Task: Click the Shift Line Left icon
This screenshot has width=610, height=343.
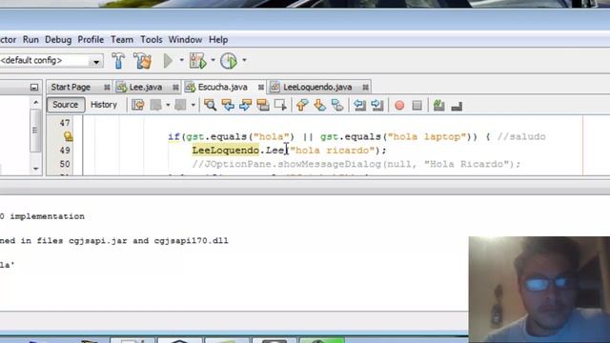Action: (x=359, y=105)
